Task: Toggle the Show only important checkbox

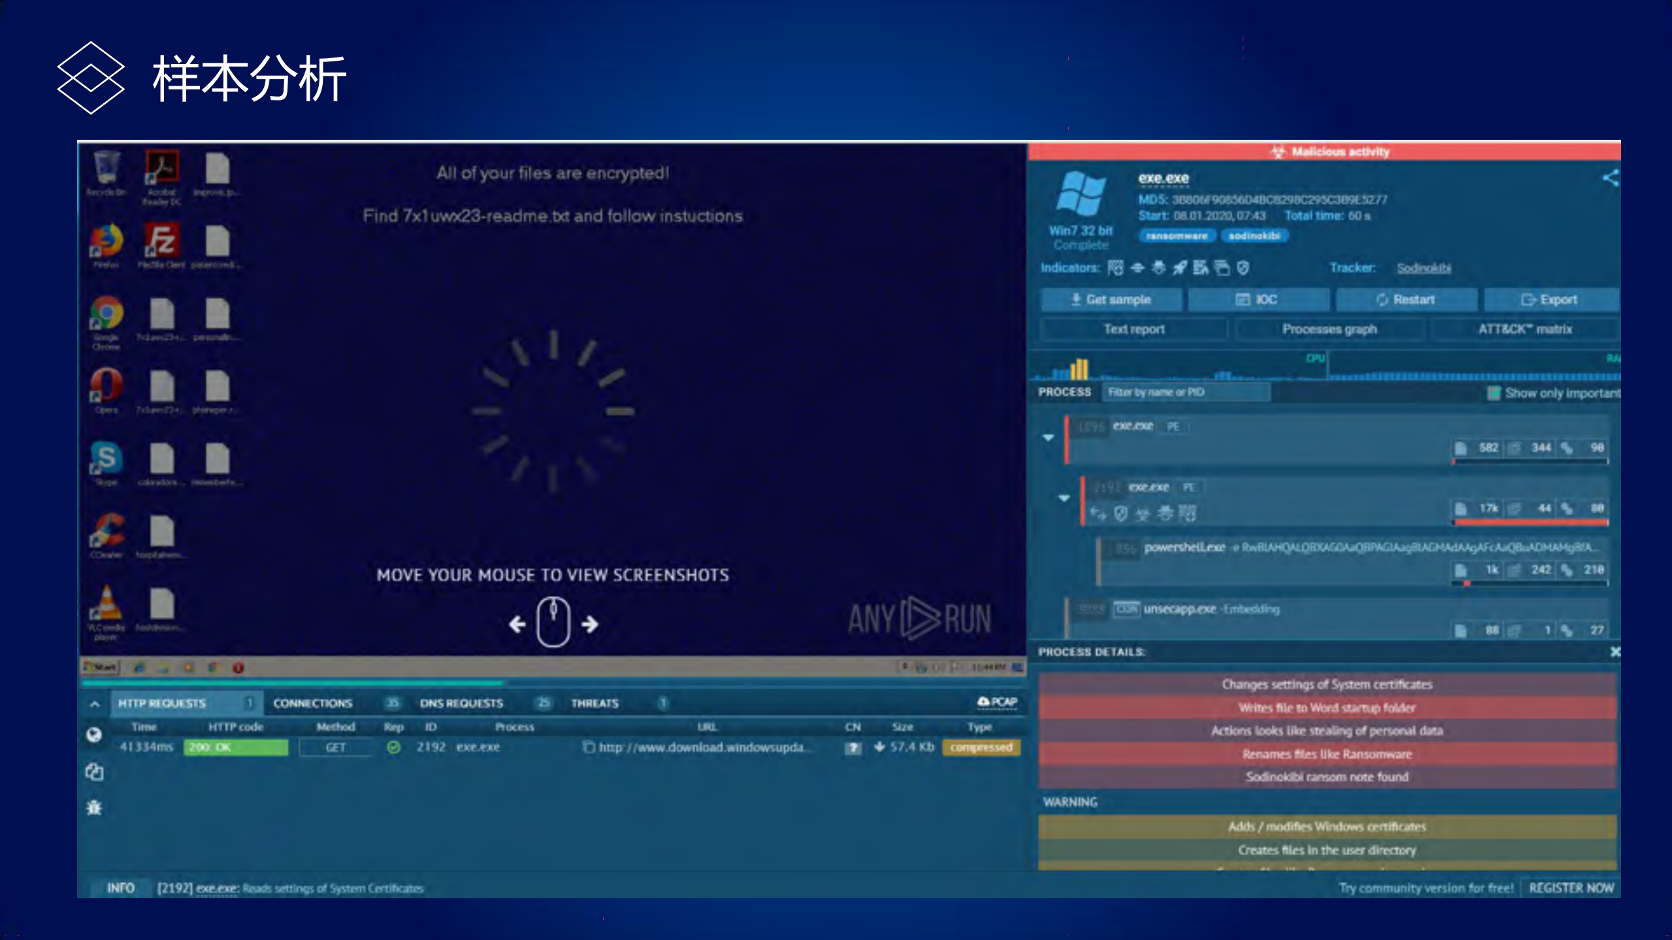Action: click(x=1494, y=393)
